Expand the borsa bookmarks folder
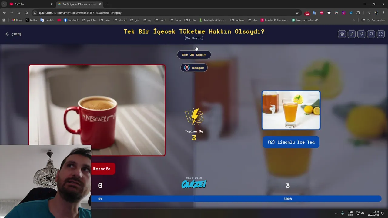The image size is (388, 218). click(x=175, y=20)
